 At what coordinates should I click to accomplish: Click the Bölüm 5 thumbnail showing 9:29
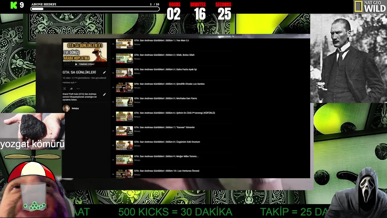coord(125,102)
